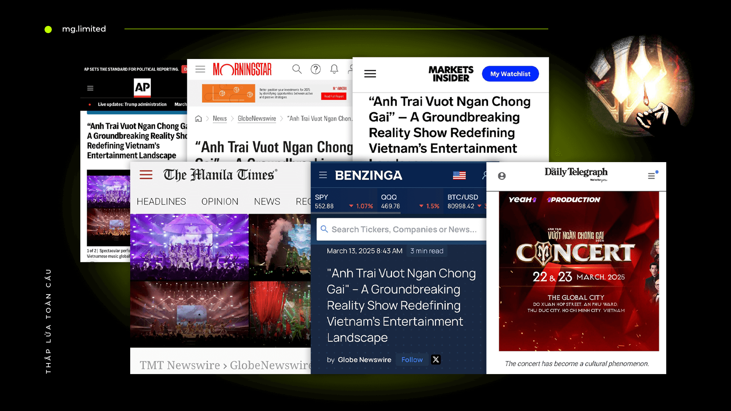Click Read Full Report in Morningstar ad

pyautogui.click(x=334, y=96)
